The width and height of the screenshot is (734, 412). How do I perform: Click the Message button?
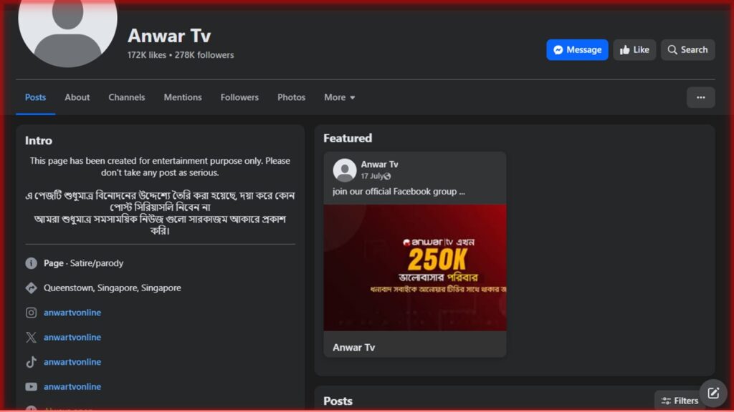click(577, 50)
